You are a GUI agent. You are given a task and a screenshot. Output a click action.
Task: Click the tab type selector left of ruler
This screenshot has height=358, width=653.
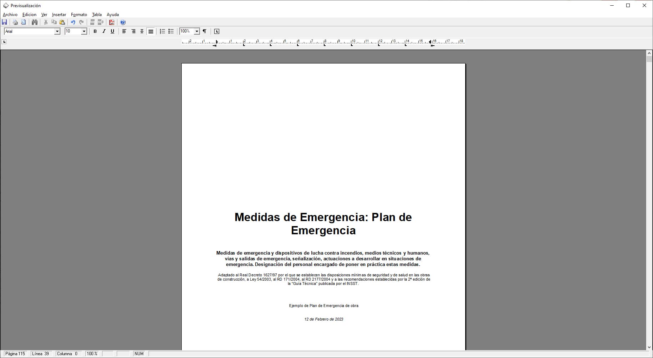click(x=4, y=42)
